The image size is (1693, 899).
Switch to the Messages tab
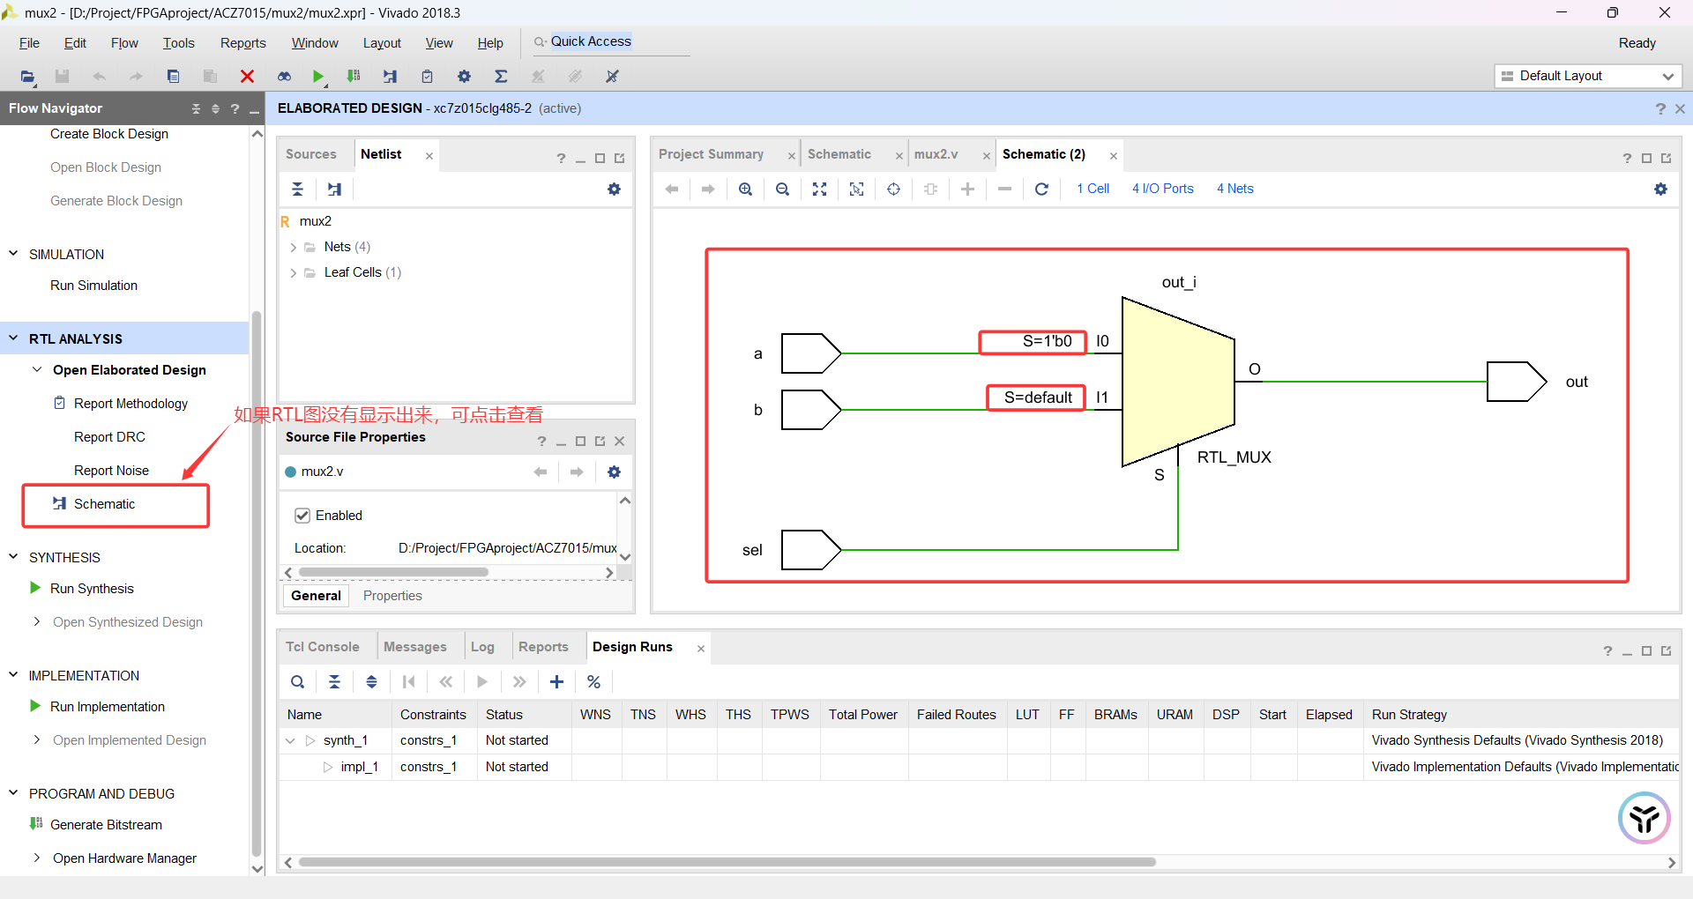click(x=414, y=647)
